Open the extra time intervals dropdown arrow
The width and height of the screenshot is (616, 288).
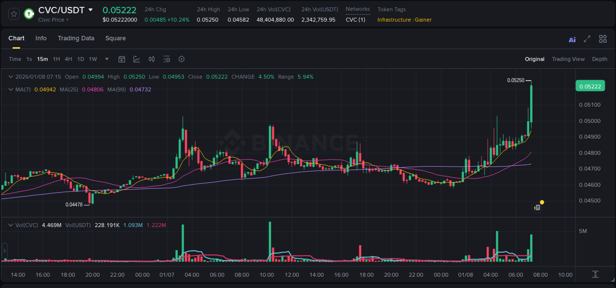[x=106, y=59]
